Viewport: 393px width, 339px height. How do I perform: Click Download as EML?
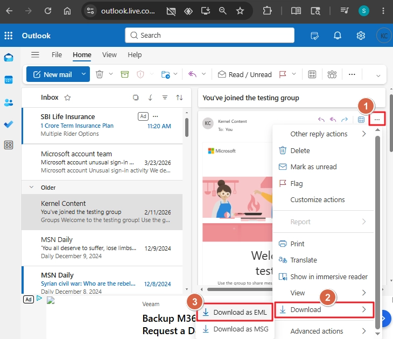pyautogui.click(x=235, y=312)
